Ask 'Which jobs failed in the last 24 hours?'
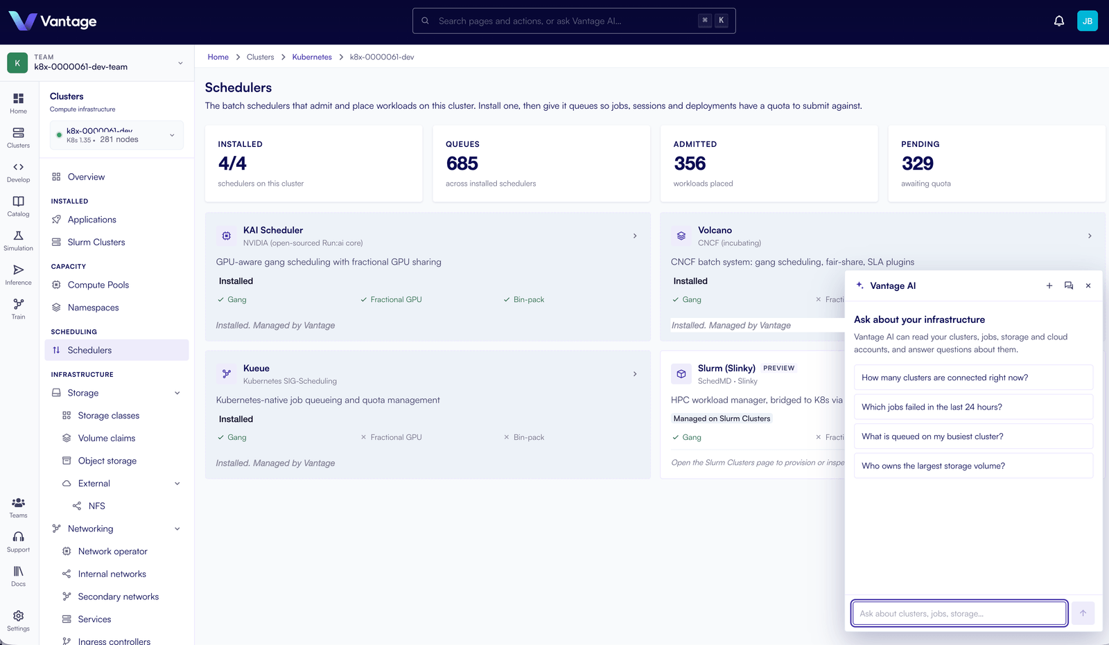The image size is (1109, 645). [x=973, y=407]
